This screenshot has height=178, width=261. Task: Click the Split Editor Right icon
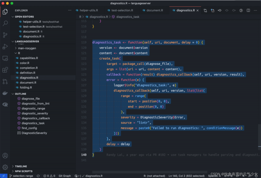click(x=248, y=10)
